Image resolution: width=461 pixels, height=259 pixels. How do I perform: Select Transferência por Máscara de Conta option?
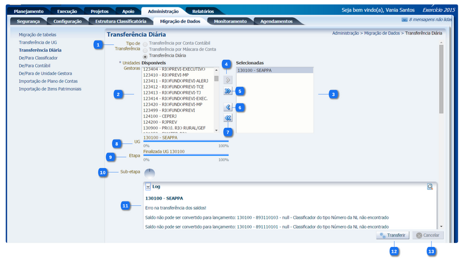click(x=145, y=50)
